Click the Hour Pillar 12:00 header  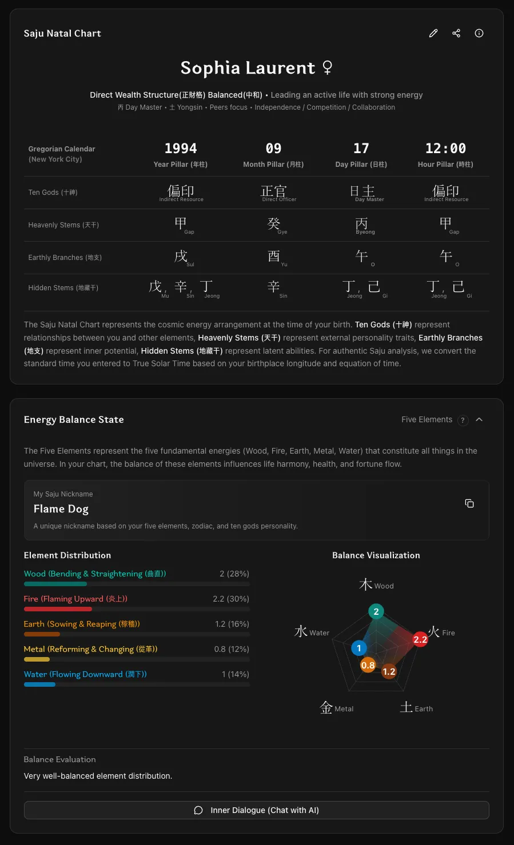[x=445, y=149]
